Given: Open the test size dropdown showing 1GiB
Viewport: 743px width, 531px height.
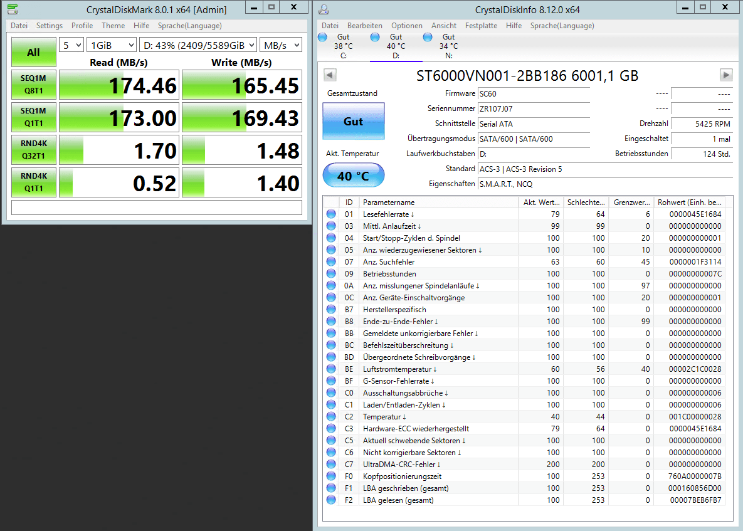Looking at the screenshot, I should click(x=112, y=45).
